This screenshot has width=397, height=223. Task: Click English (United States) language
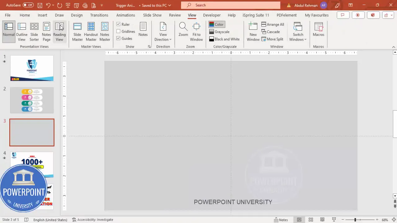(50, 220)
